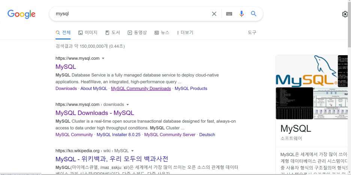Open the MySQL result title
Screen dimensions: 351x175
[66, 67]
